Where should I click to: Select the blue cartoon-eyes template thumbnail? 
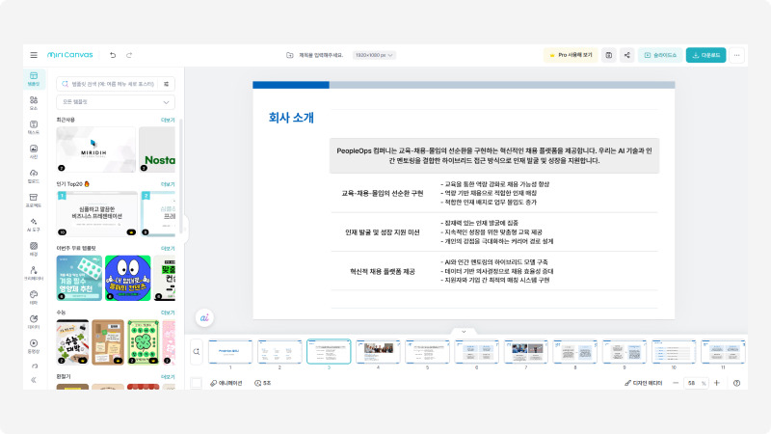128,278
